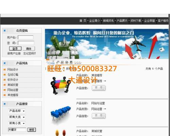Click the 用户名 input field

pos(26,37)
